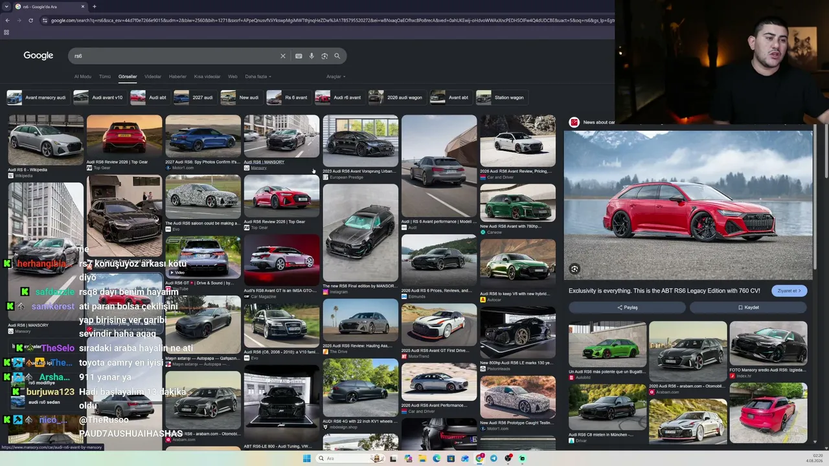
Task: Filter by Audi r6 avant chip
Action: (339, 98)
